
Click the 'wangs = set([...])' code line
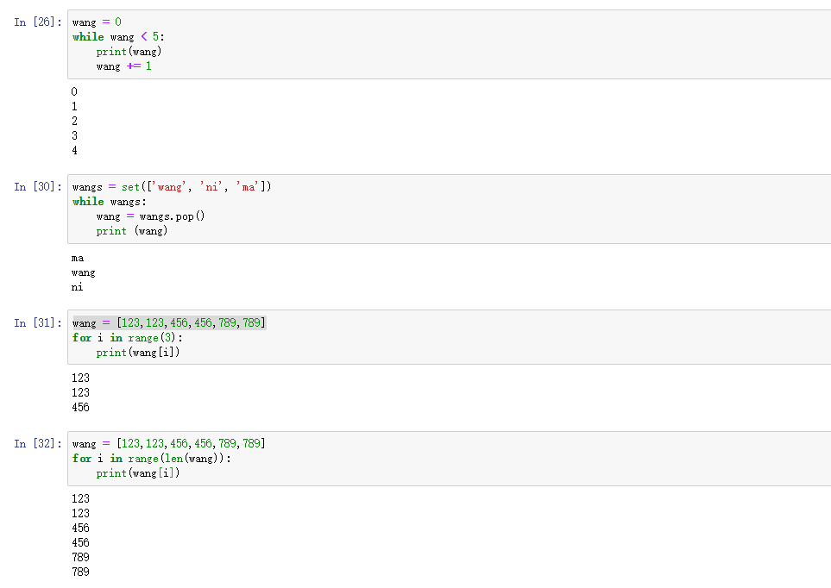point(171,187)
